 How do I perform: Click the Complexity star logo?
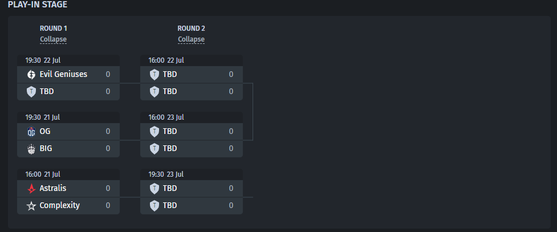[x=31, y=206]
